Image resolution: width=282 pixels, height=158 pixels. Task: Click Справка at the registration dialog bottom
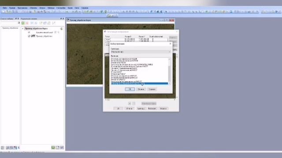click(x=163, y=108)
